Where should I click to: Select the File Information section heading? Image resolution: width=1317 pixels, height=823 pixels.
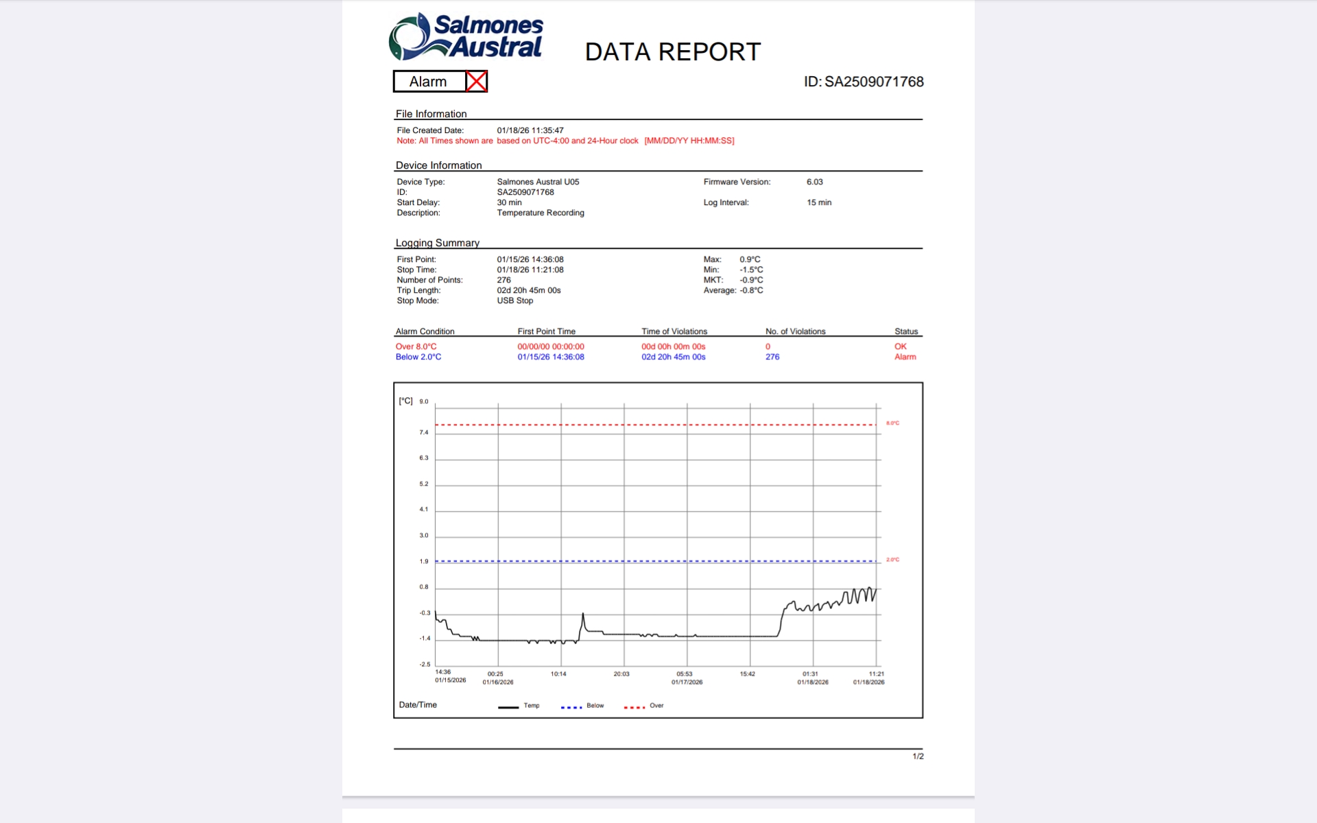[431, 114]
